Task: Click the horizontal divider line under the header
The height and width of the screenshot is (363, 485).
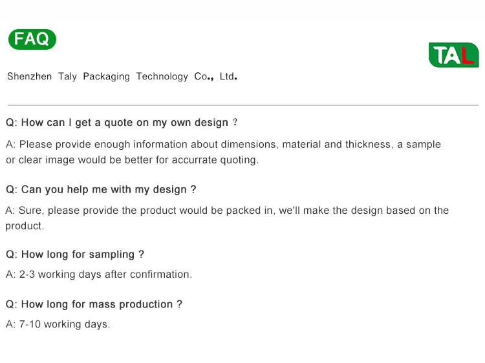Action: pyautogui.click(x=242, y=105)
